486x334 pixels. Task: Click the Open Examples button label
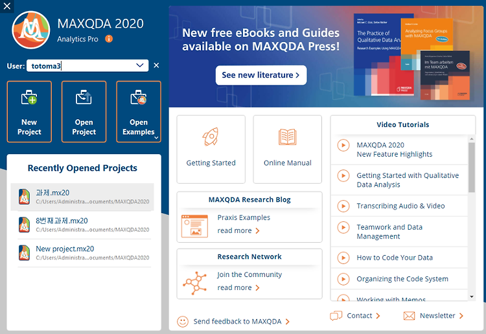139,127
